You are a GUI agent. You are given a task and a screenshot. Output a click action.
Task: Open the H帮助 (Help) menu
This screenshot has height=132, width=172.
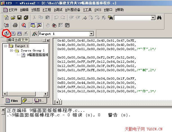click(119, 10)
